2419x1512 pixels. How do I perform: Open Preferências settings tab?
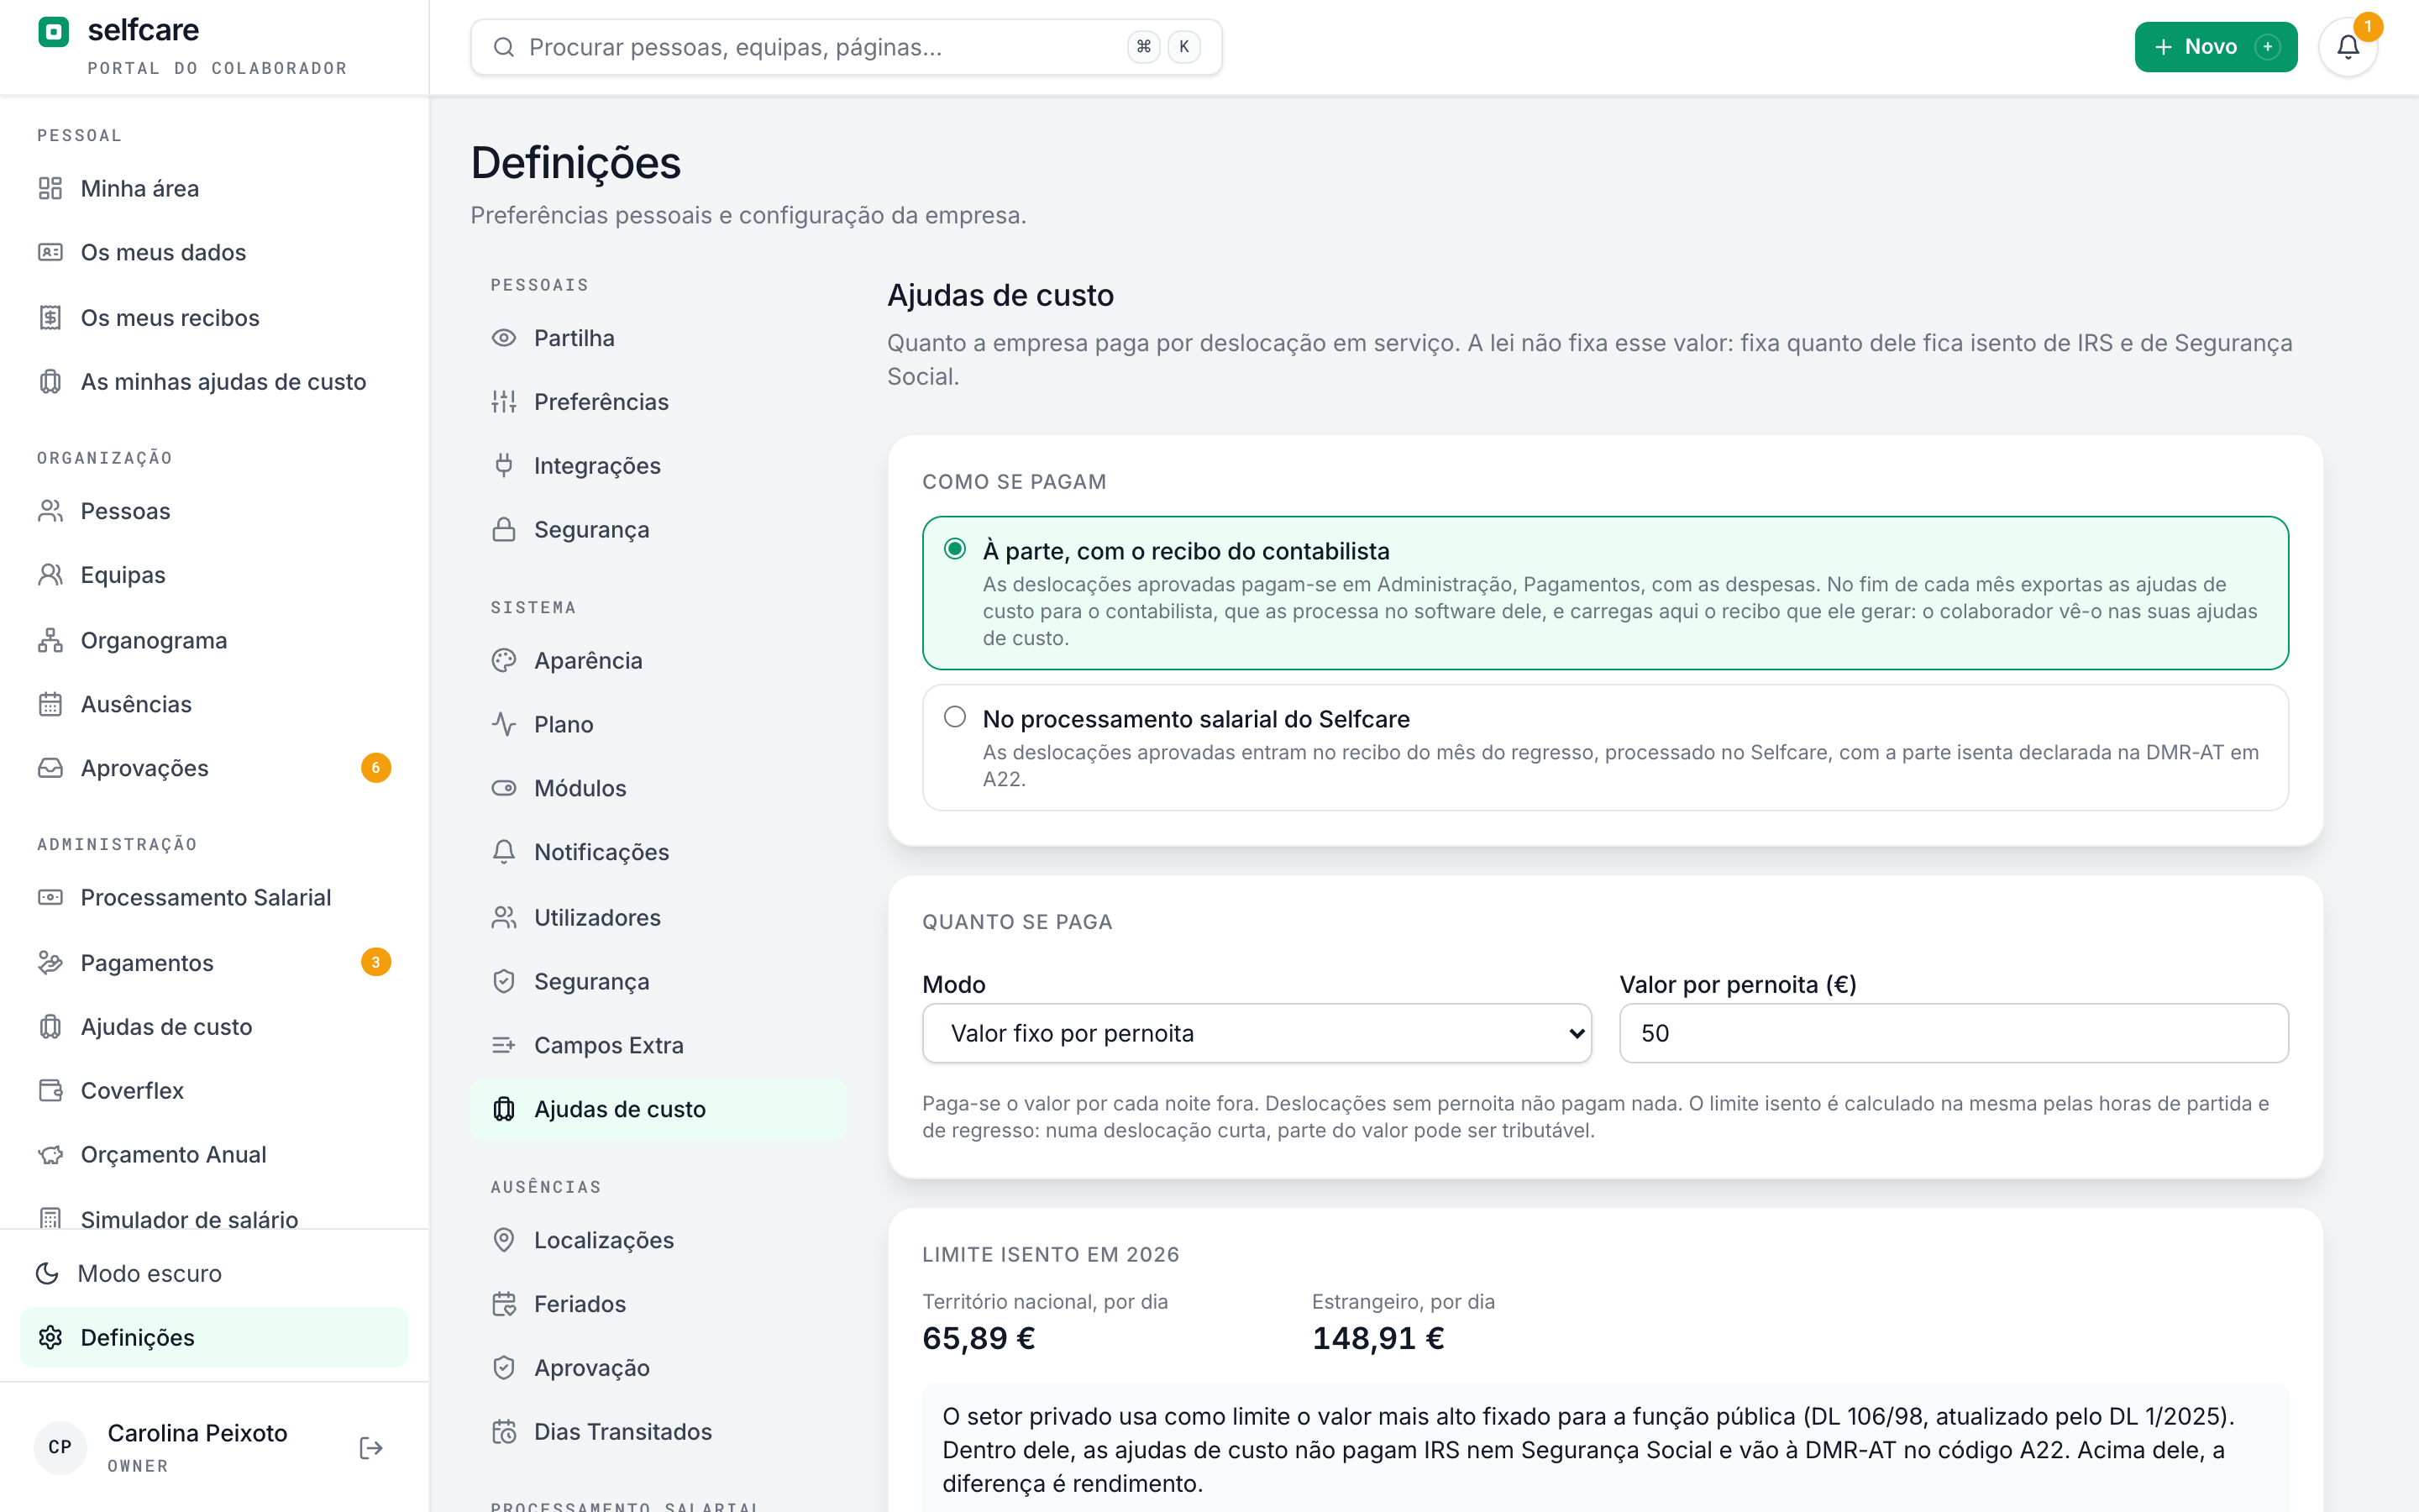[x=658, y=402]
